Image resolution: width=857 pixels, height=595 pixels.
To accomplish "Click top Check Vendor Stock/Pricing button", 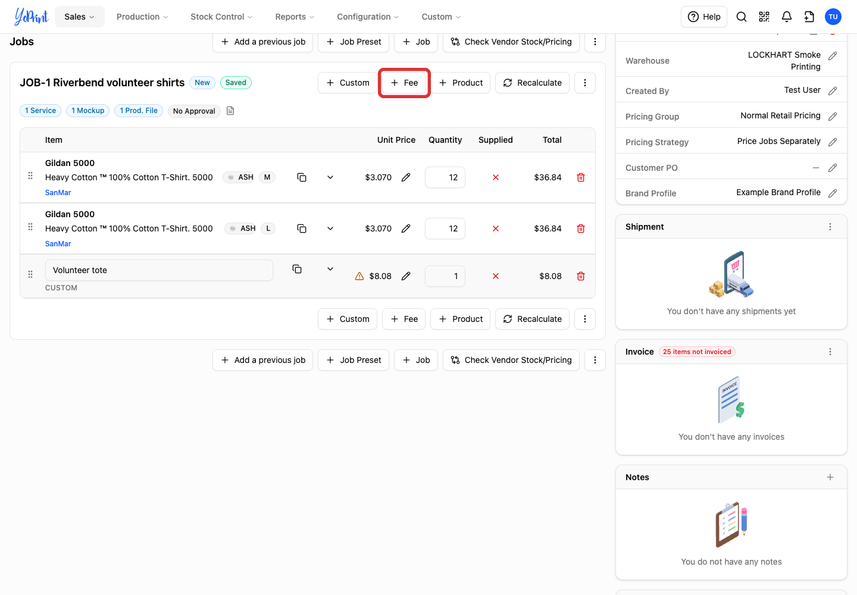I will (511, 42).
